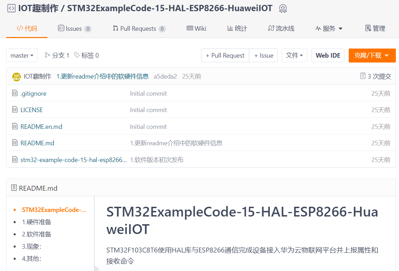Jump to 3.现象 section

(x=31, y=246)
